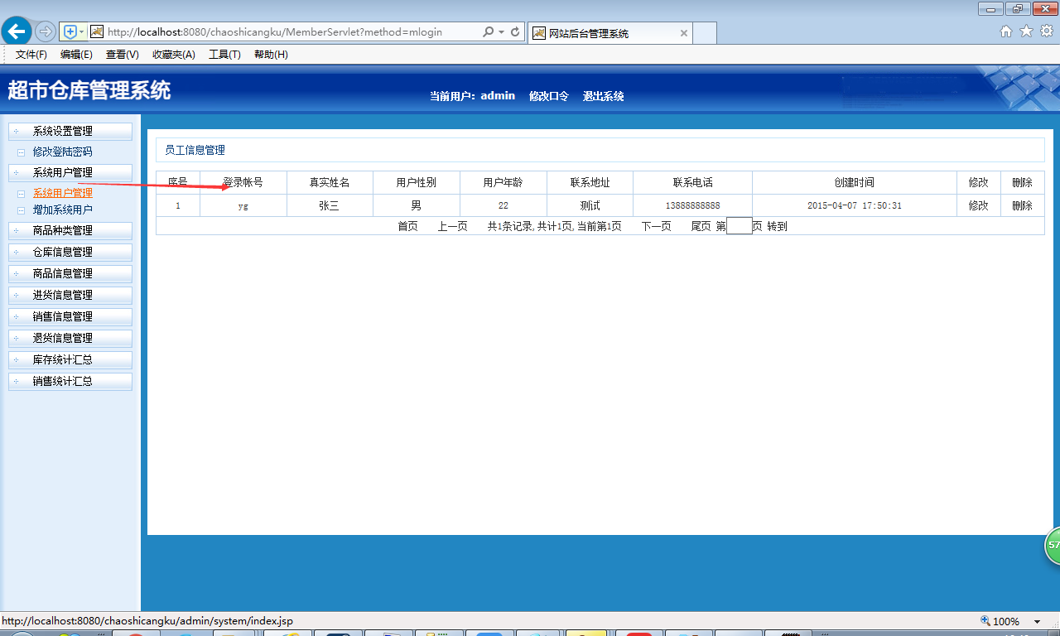Open the blank new tab button
This screenshot has width=1060, height=636.
coord(704,33)
